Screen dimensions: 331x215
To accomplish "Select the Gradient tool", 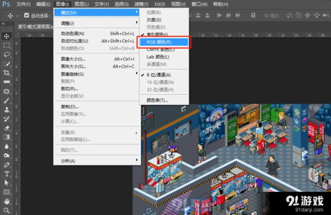I will click(7, 137).
